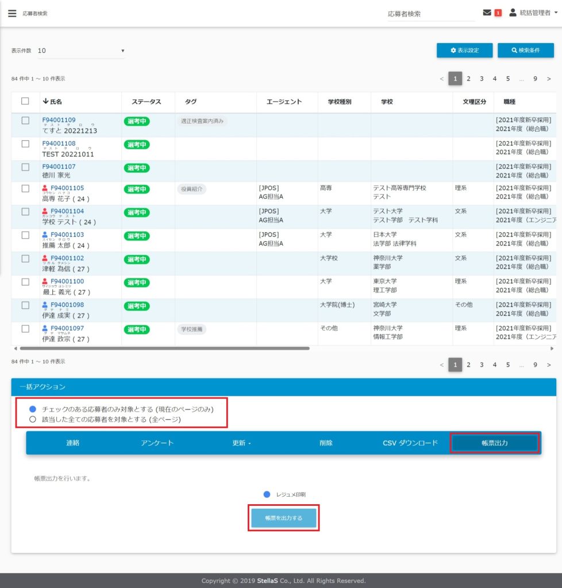This screenshot has width=562, height=588.
Task: Go to the previous page using bottom arrow
Action: [x=441, y=365]
